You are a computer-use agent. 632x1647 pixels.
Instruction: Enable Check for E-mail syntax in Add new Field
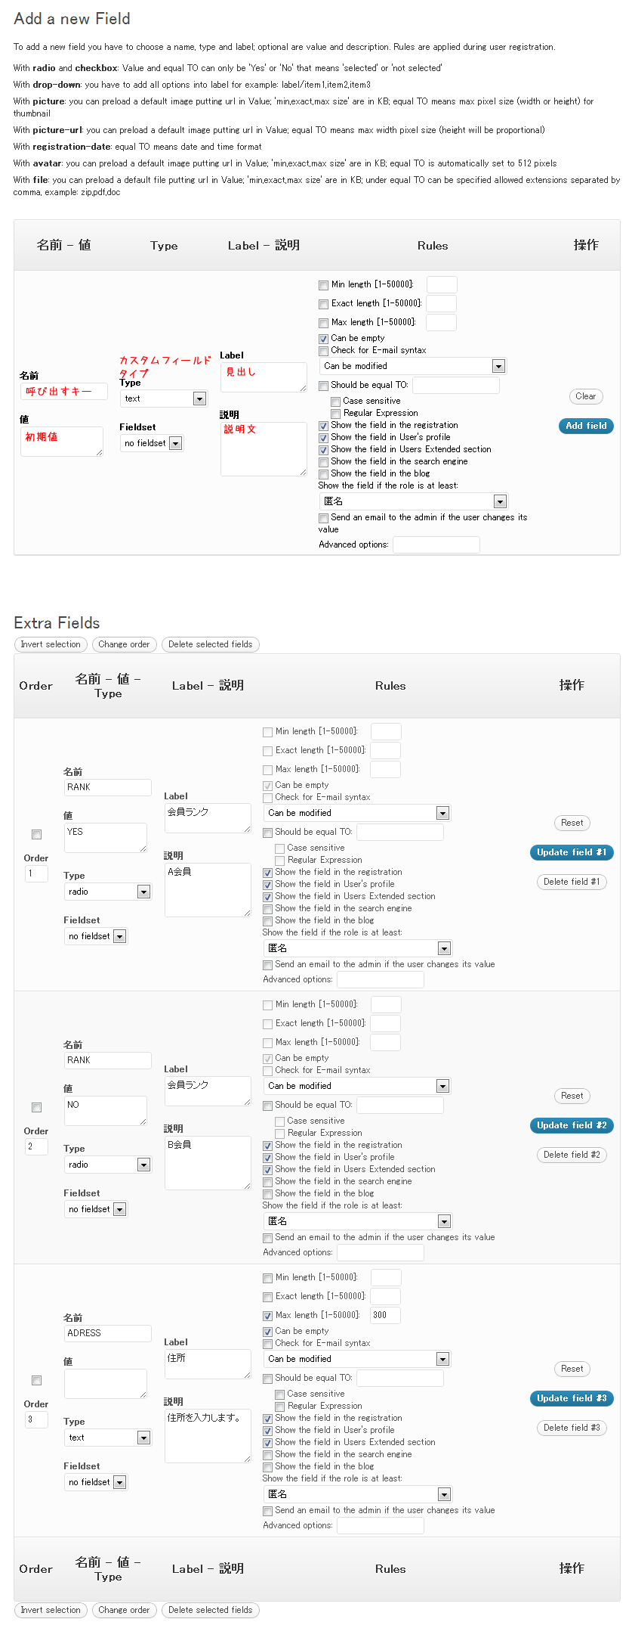tap(323, 350)
